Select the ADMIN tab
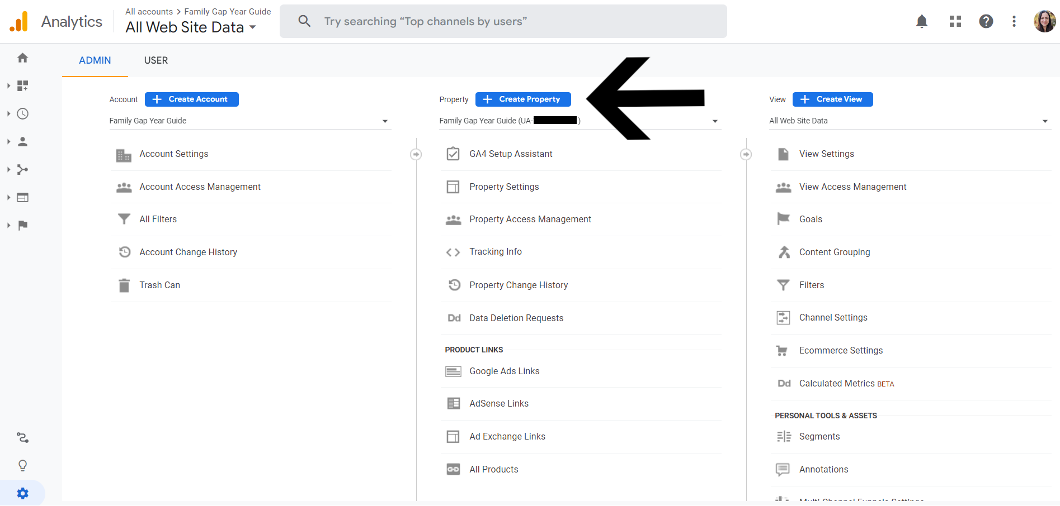Image resolution: width=1060 pixels, height=506 pixels. 95,60
